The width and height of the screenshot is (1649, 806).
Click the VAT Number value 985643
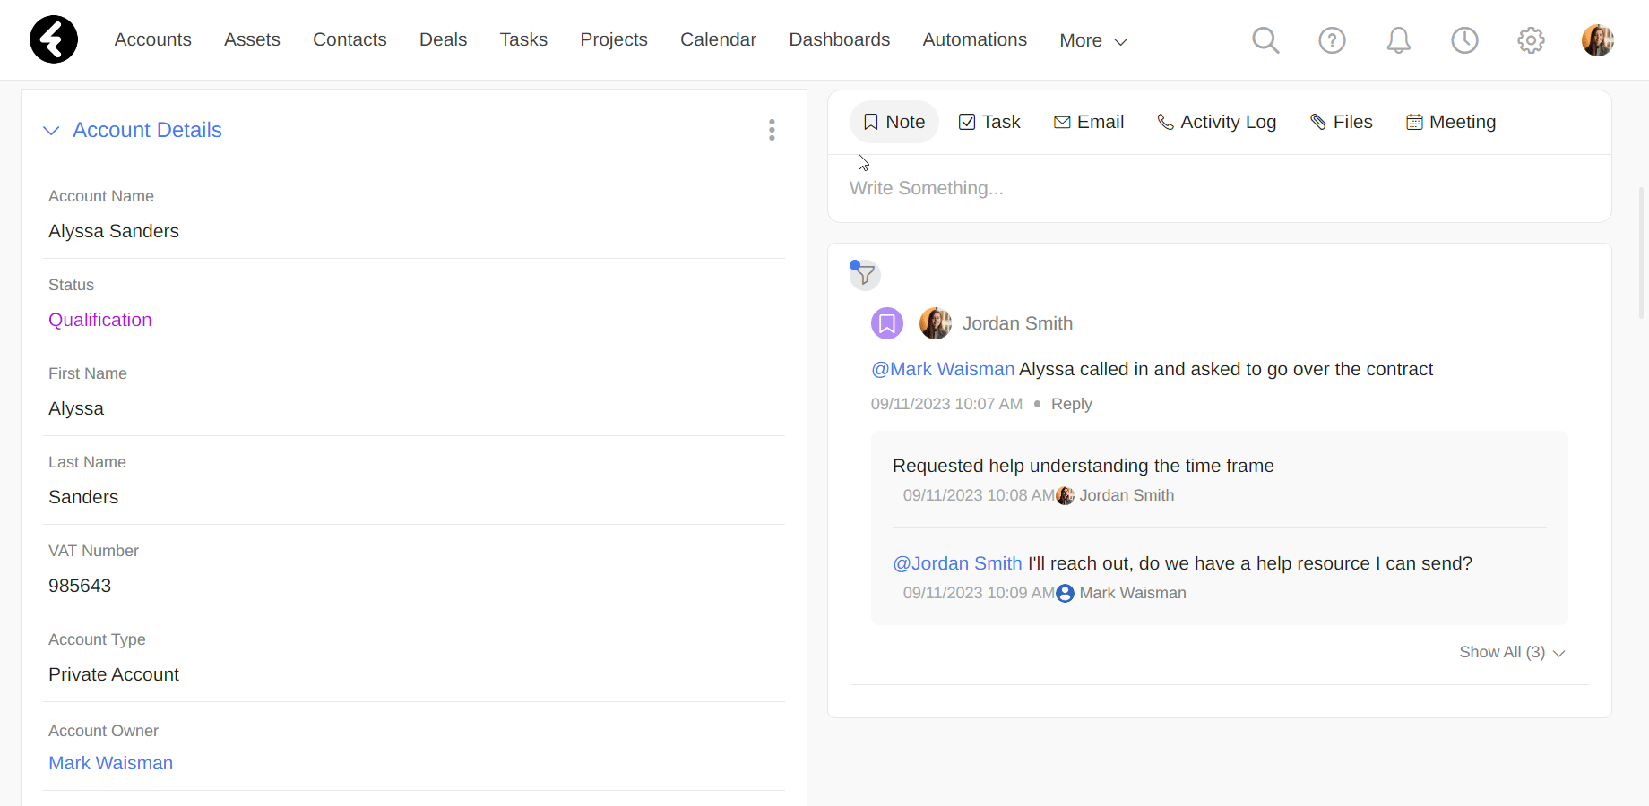[x=80, y=586]
